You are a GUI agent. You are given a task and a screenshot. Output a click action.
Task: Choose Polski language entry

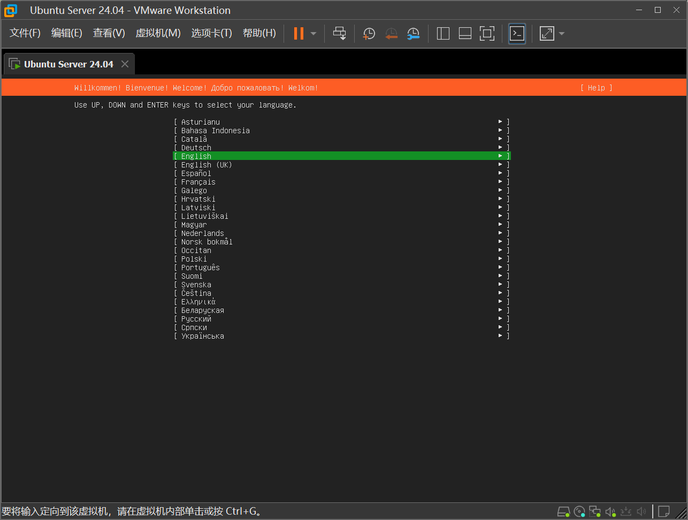tap(342, 259)
